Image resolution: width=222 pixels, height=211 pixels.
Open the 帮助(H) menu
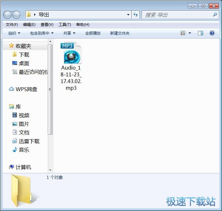[x=83, y=25]
